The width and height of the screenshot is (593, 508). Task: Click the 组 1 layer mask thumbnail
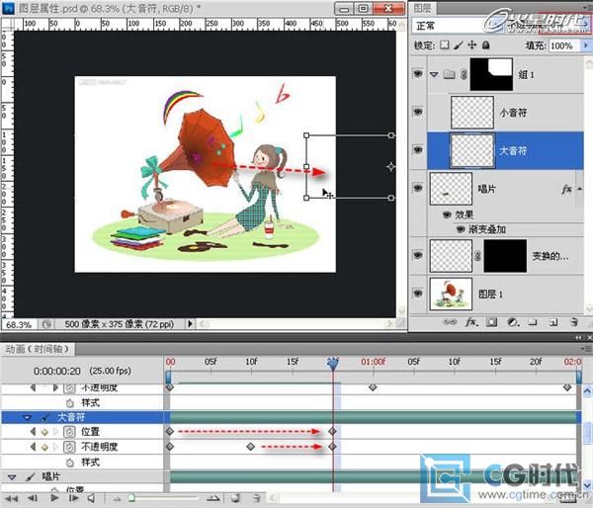pyautogui.click(x=491, y=74)
